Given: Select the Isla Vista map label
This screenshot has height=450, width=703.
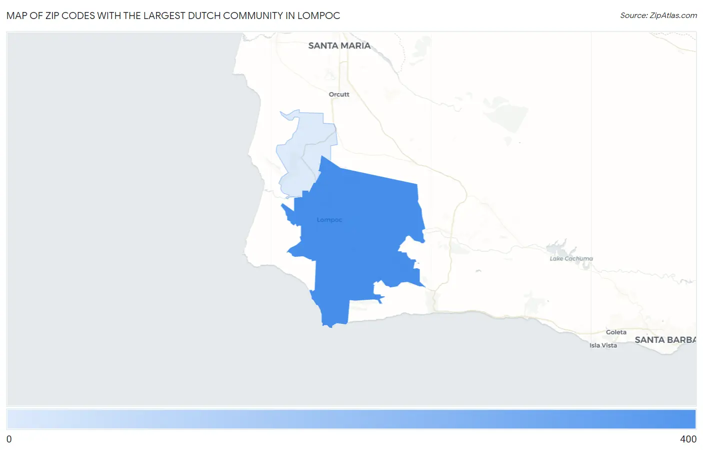Looking at the screenshot, I should tap(603, 345).
